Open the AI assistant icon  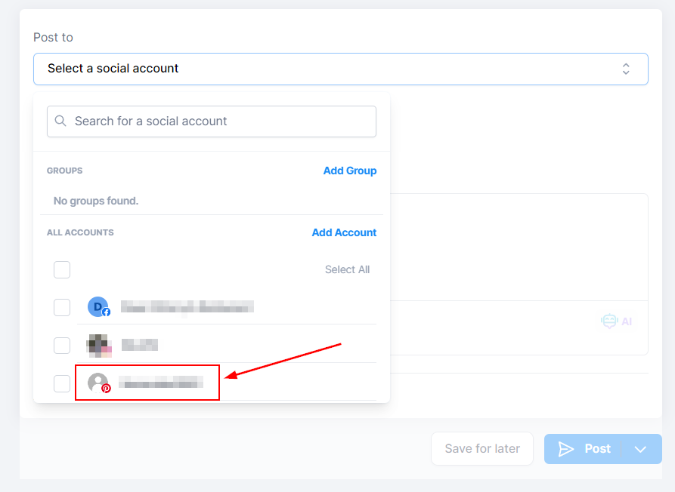616,321
